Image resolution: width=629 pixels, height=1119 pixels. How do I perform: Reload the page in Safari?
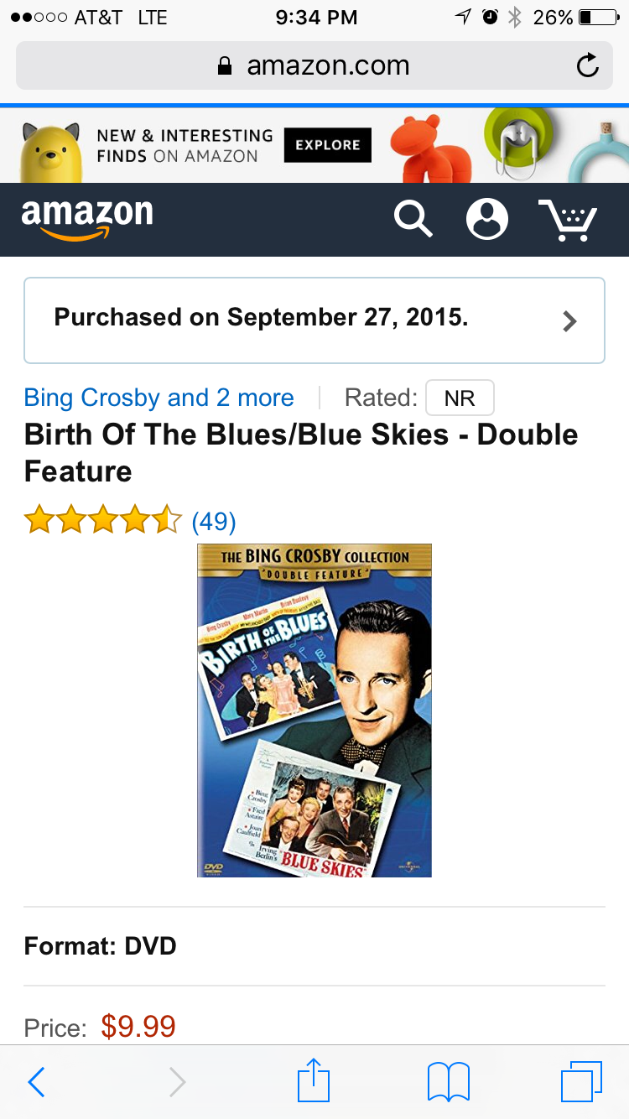[588, 65]
